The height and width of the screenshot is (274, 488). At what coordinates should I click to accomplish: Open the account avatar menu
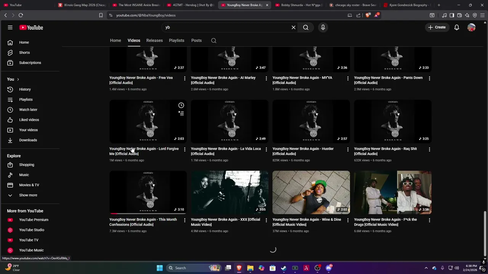point(472,27)
